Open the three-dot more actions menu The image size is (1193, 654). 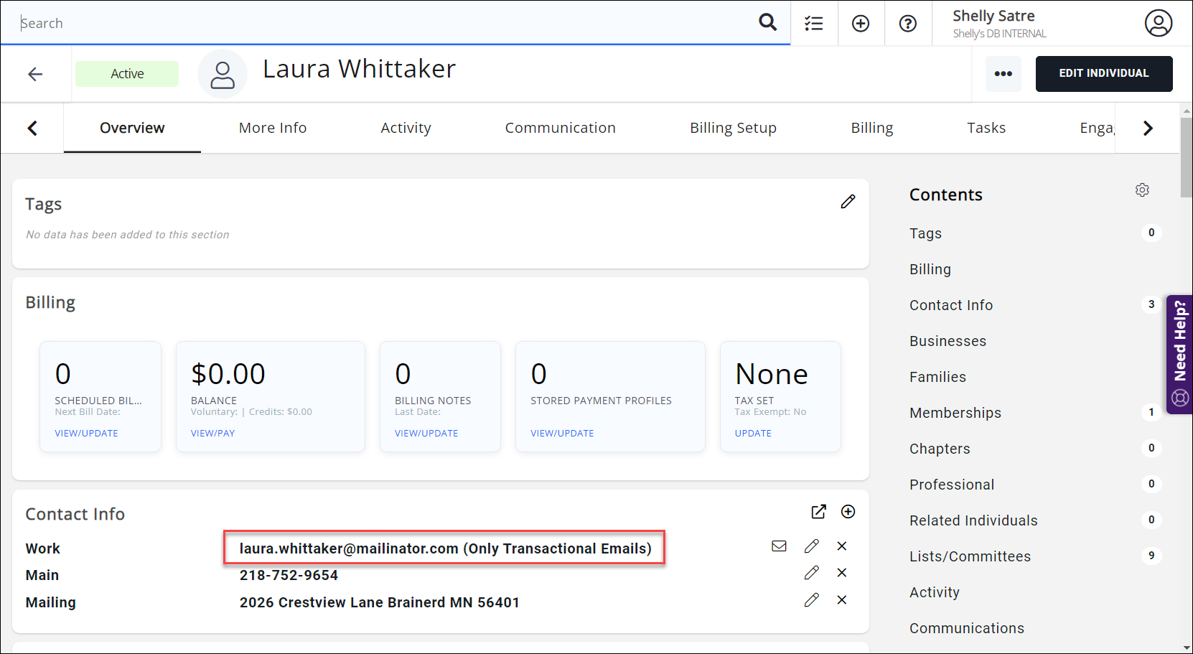pyautogui.click(x=1003, y=74)
